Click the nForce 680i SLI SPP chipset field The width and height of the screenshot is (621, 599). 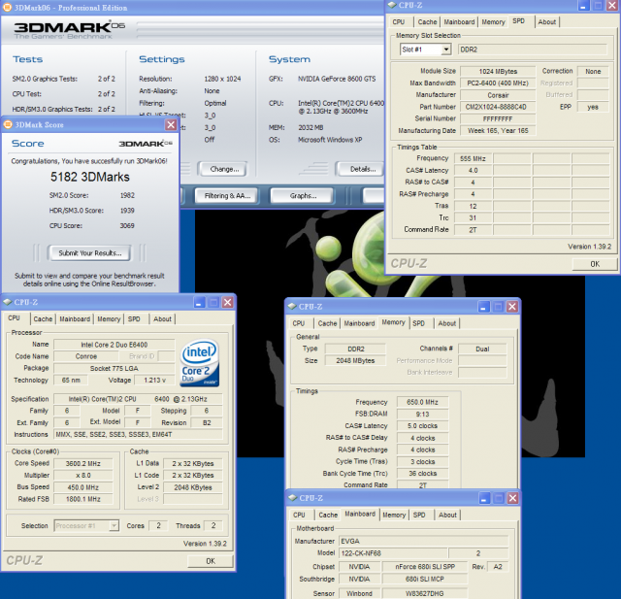click(425, 567)
